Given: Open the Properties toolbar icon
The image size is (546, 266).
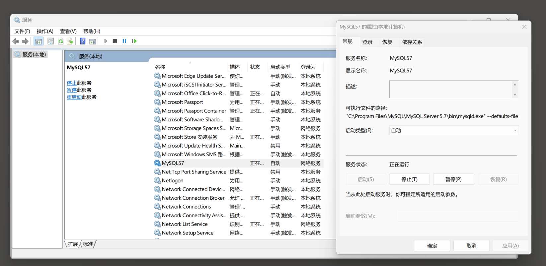Looking at the screenshot, I should (x=51, y=41).
